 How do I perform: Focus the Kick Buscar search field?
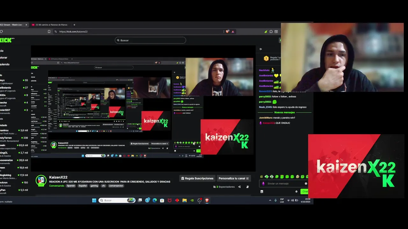150,40
